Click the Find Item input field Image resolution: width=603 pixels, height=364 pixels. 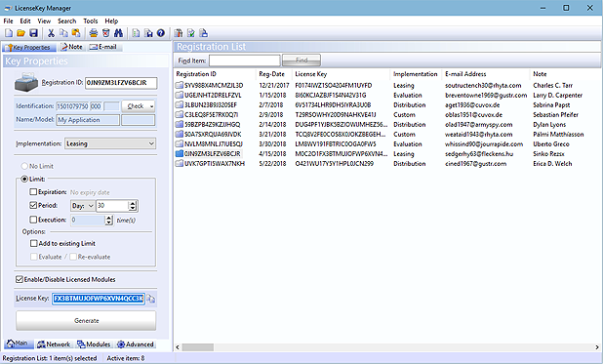pos(245,61)
